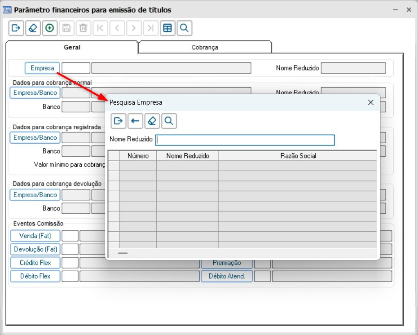Click Empresa/Banco under cobrança normal

[35, 93]
